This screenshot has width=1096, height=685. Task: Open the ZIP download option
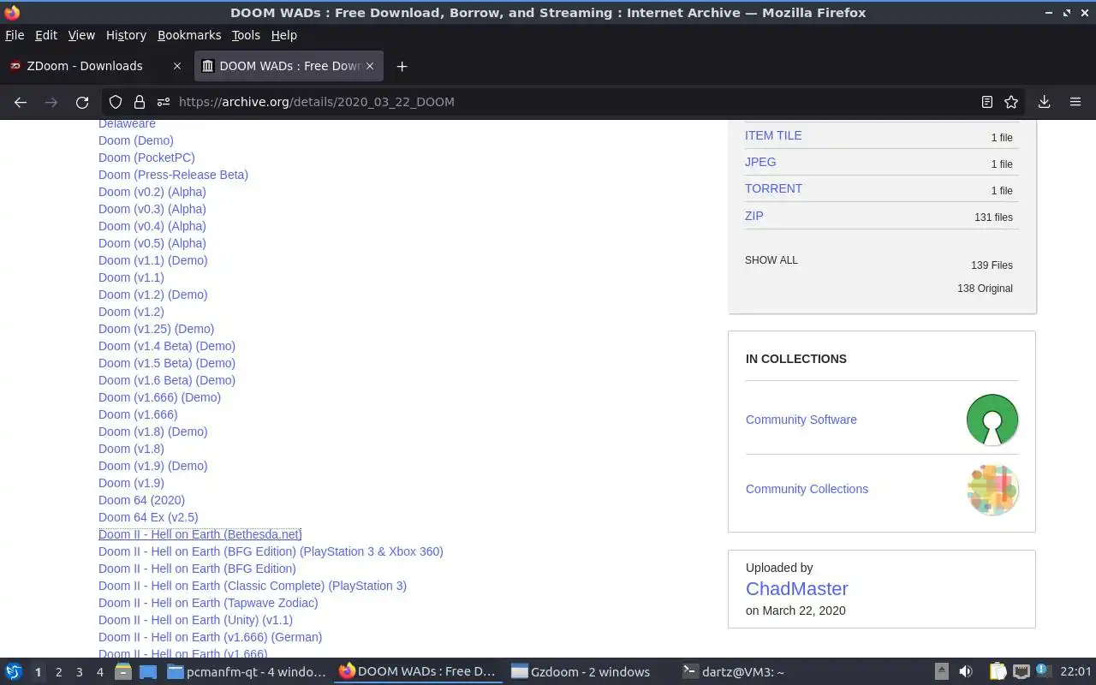click(754, 216)
